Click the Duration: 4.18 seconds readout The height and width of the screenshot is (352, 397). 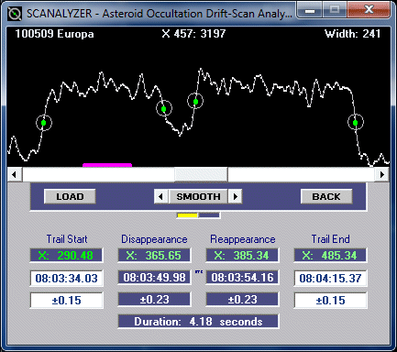coord(198,322)
